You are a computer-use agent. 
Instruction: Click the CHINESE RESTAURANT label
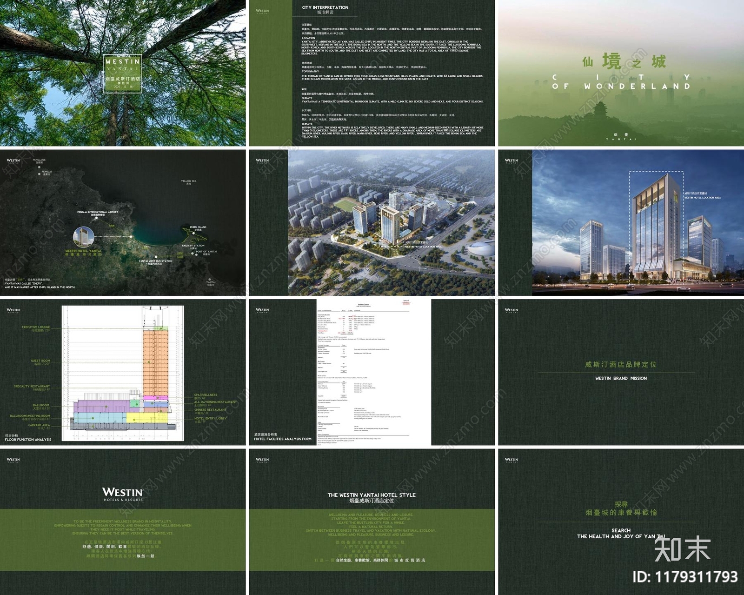click(210, 410)
